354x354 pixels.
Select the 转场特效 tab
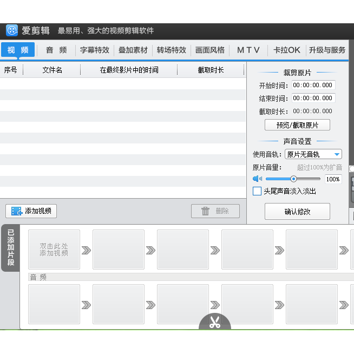172,50
